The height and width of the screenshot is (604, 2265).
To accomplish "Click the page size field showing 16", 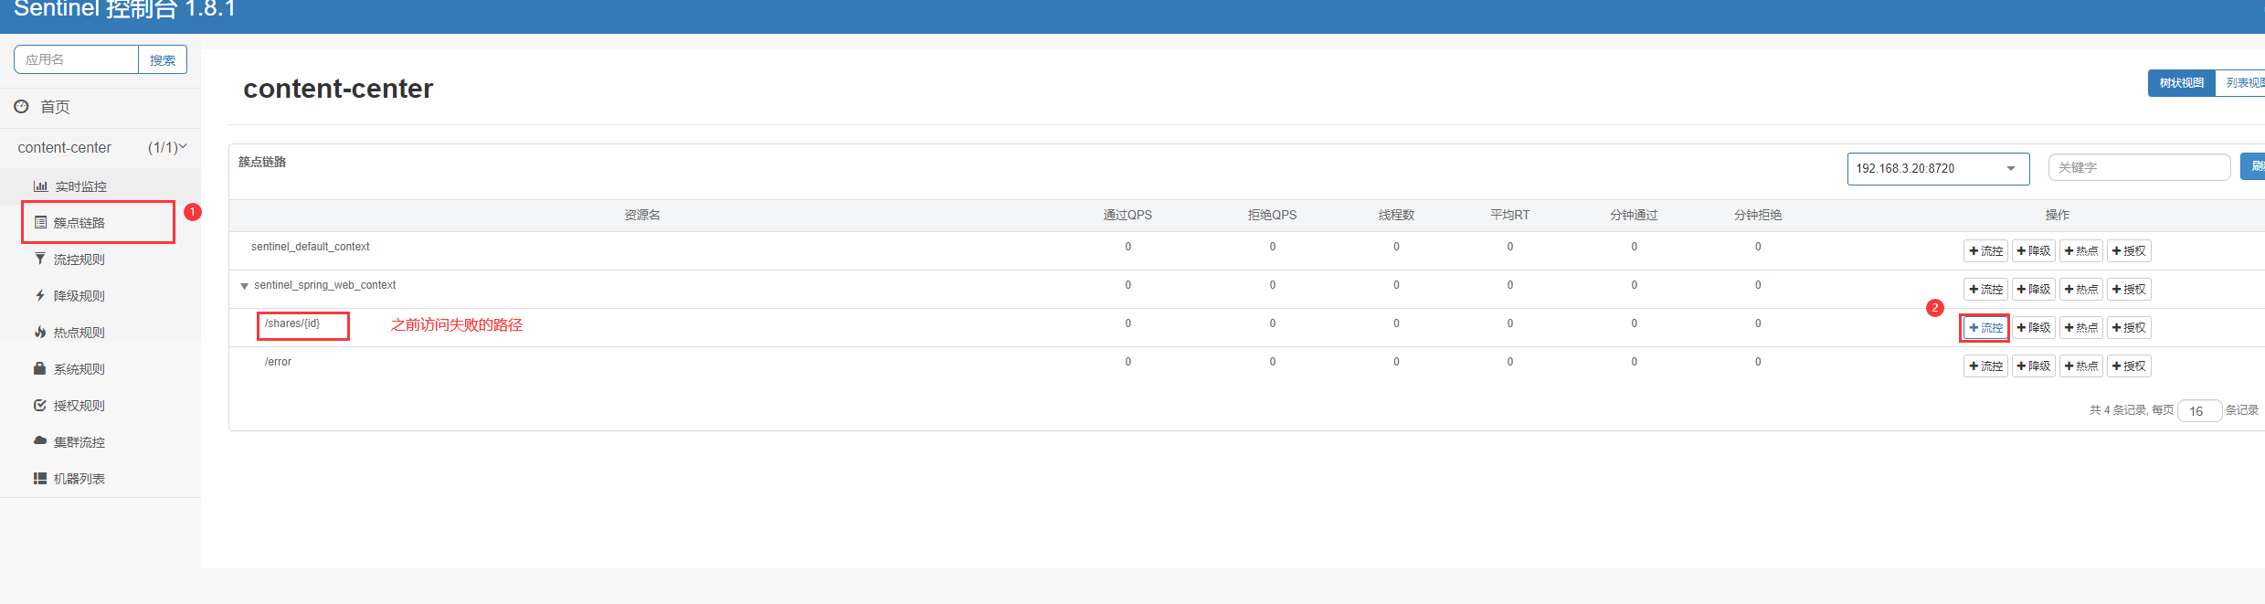I will point(2199,411).
